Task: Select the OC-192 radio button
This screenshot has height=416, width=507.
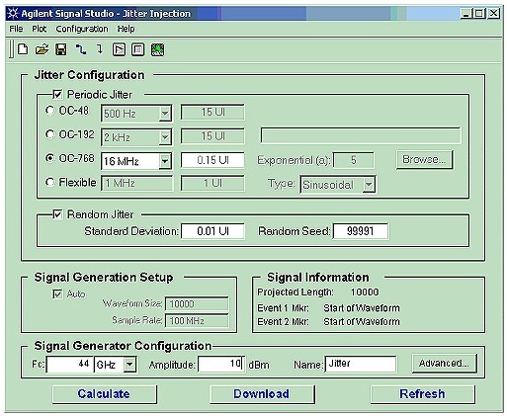Action: (49, 134)
